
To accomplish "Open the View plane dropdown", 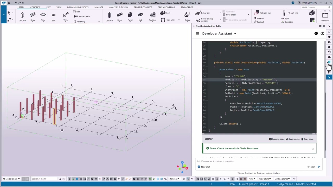I will point(265,179).
